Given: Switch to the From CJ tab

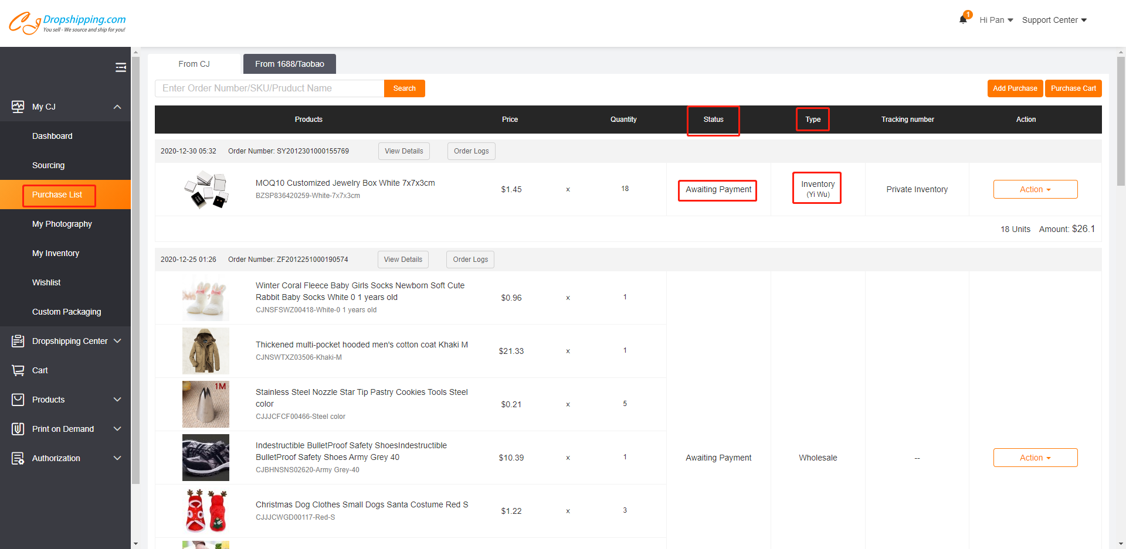Looking at the screenshot, I should pos(194,64).
